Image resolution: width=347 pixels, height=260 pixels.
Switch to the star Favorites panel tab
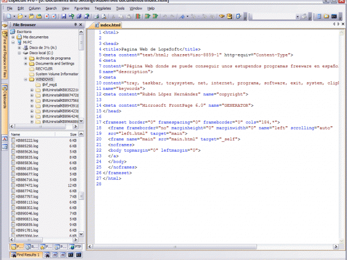click(46, 247)
